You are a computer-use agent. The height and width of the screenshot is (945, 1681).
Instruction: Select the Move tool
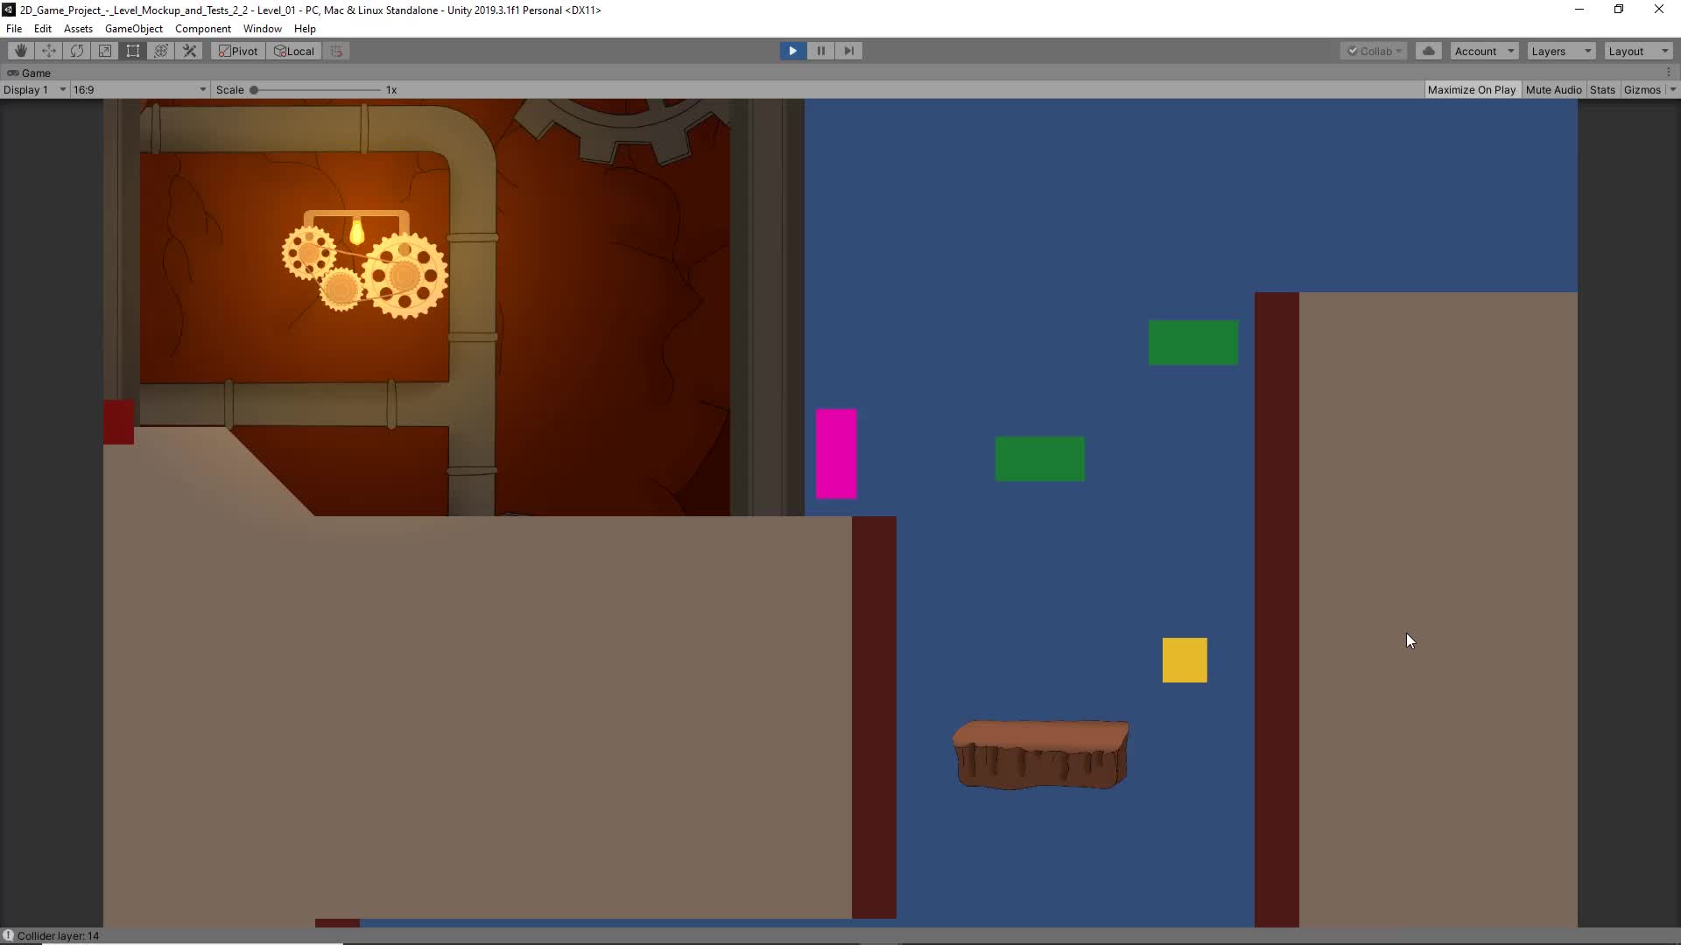[x=49, y=51]
